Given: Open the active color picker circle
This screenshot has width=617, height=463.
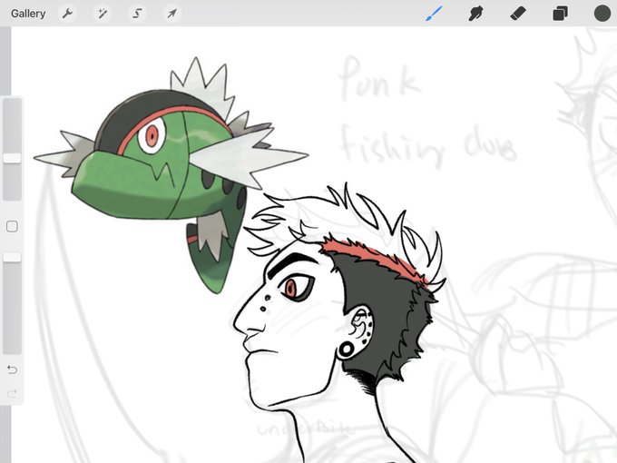Looking at the screenshot, I should pos(602,14).
